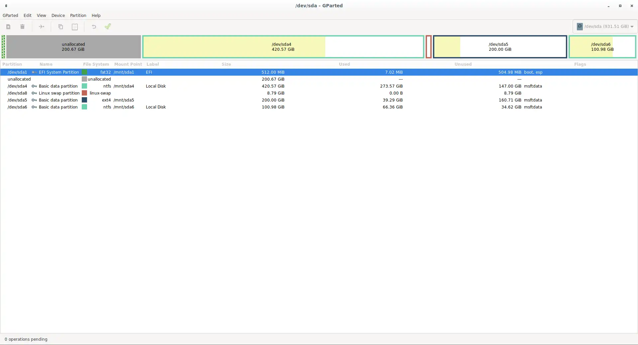Click the teal ntfs swatch on sda4 row
This screenshot has width=638, height=345.
point(84,86)
